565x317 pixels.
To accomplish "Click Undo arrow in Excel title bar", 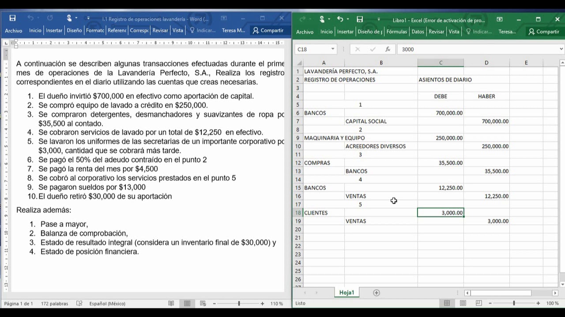I will [x=340, y=19].
